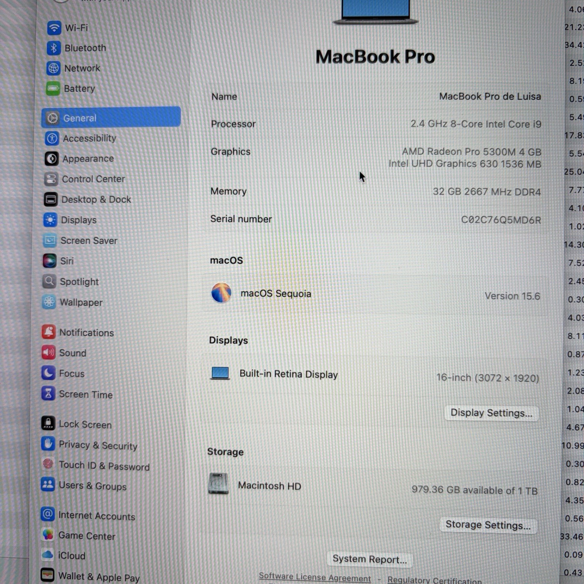Click the System Report button

[369, 559]
